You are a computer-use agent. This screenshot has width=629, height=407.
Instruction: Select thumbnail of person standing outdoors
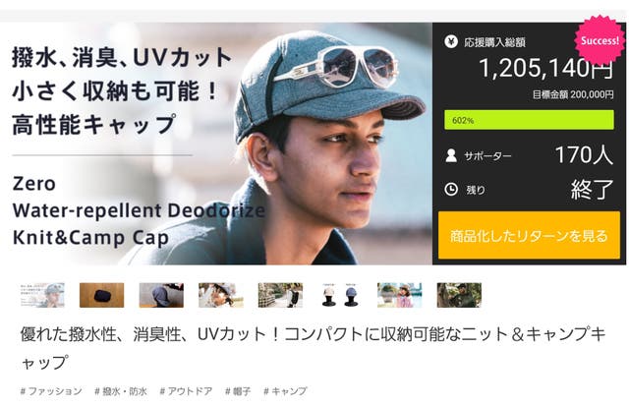[280, 295]
